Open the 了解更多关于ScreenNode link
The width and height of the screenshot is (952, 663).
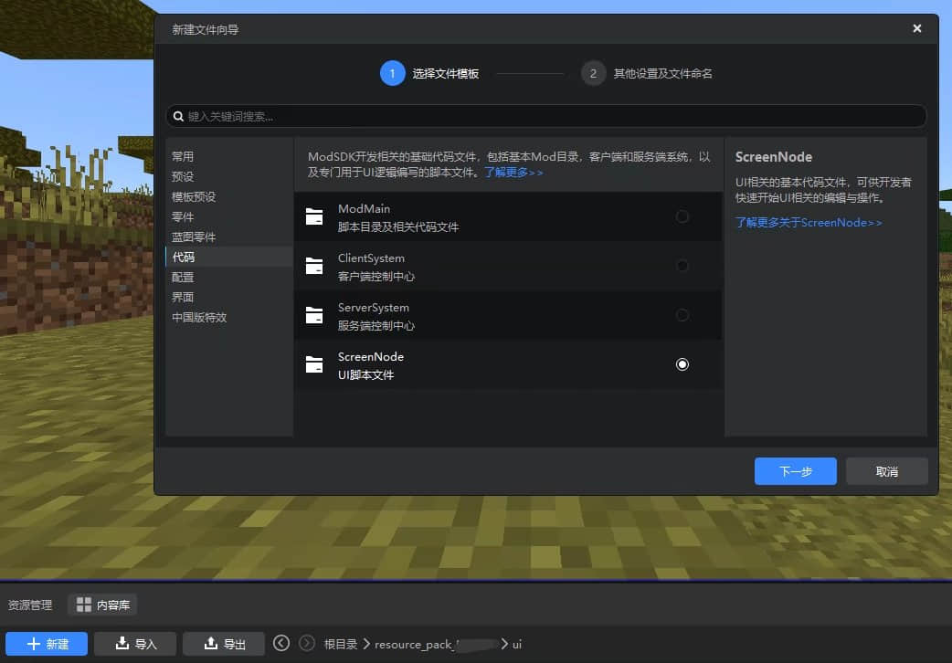[809, 222]
